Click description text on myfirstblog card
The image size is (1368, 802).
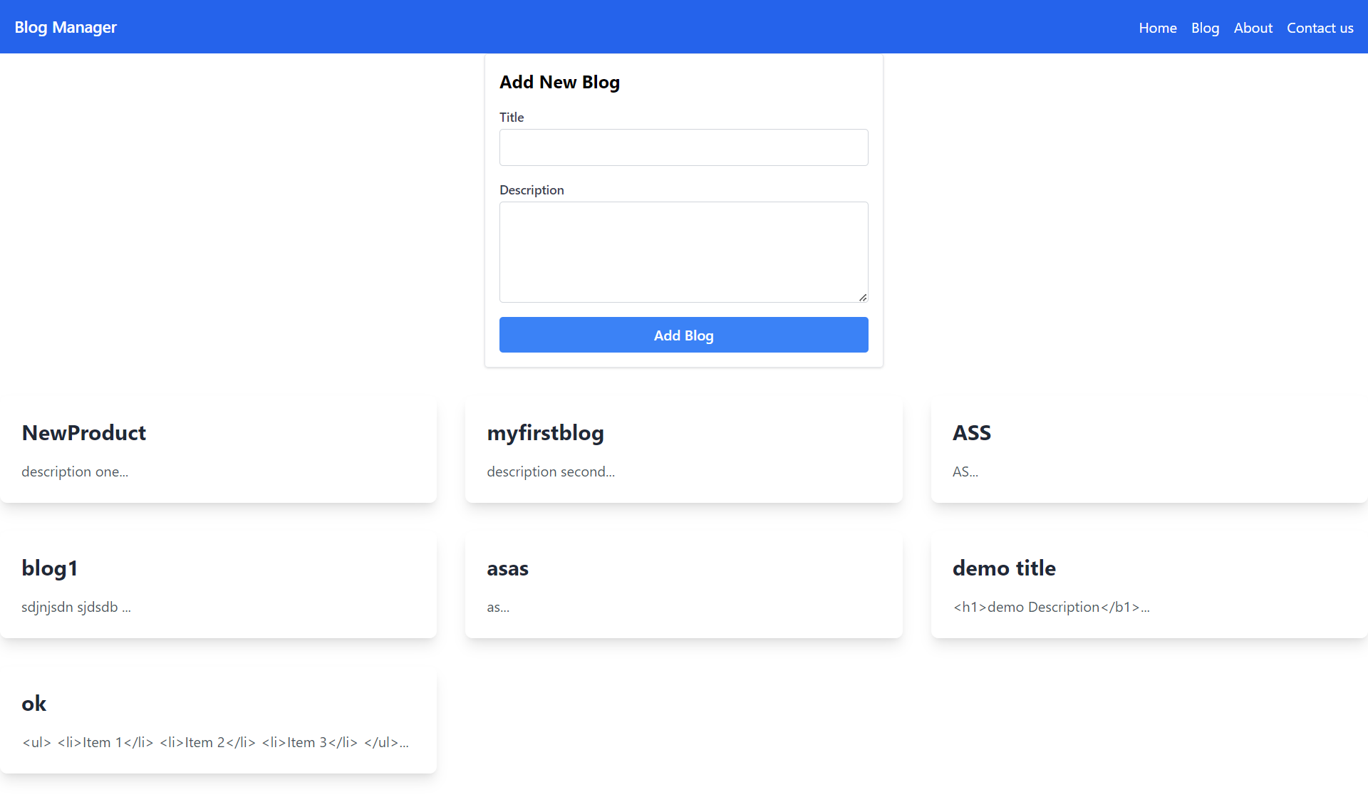pos(550,471)
